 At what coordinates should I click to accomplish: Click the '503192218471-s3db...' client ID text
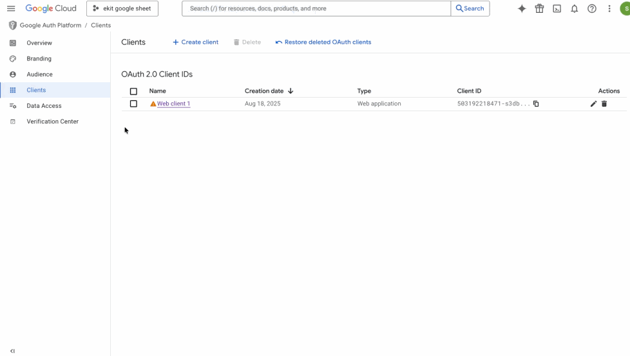[x=493, y=103]
